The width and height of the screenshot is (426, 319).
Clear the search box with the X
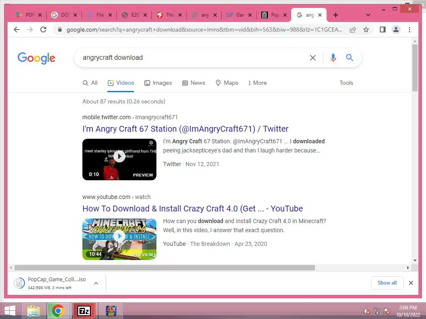(x=313, y=57)
